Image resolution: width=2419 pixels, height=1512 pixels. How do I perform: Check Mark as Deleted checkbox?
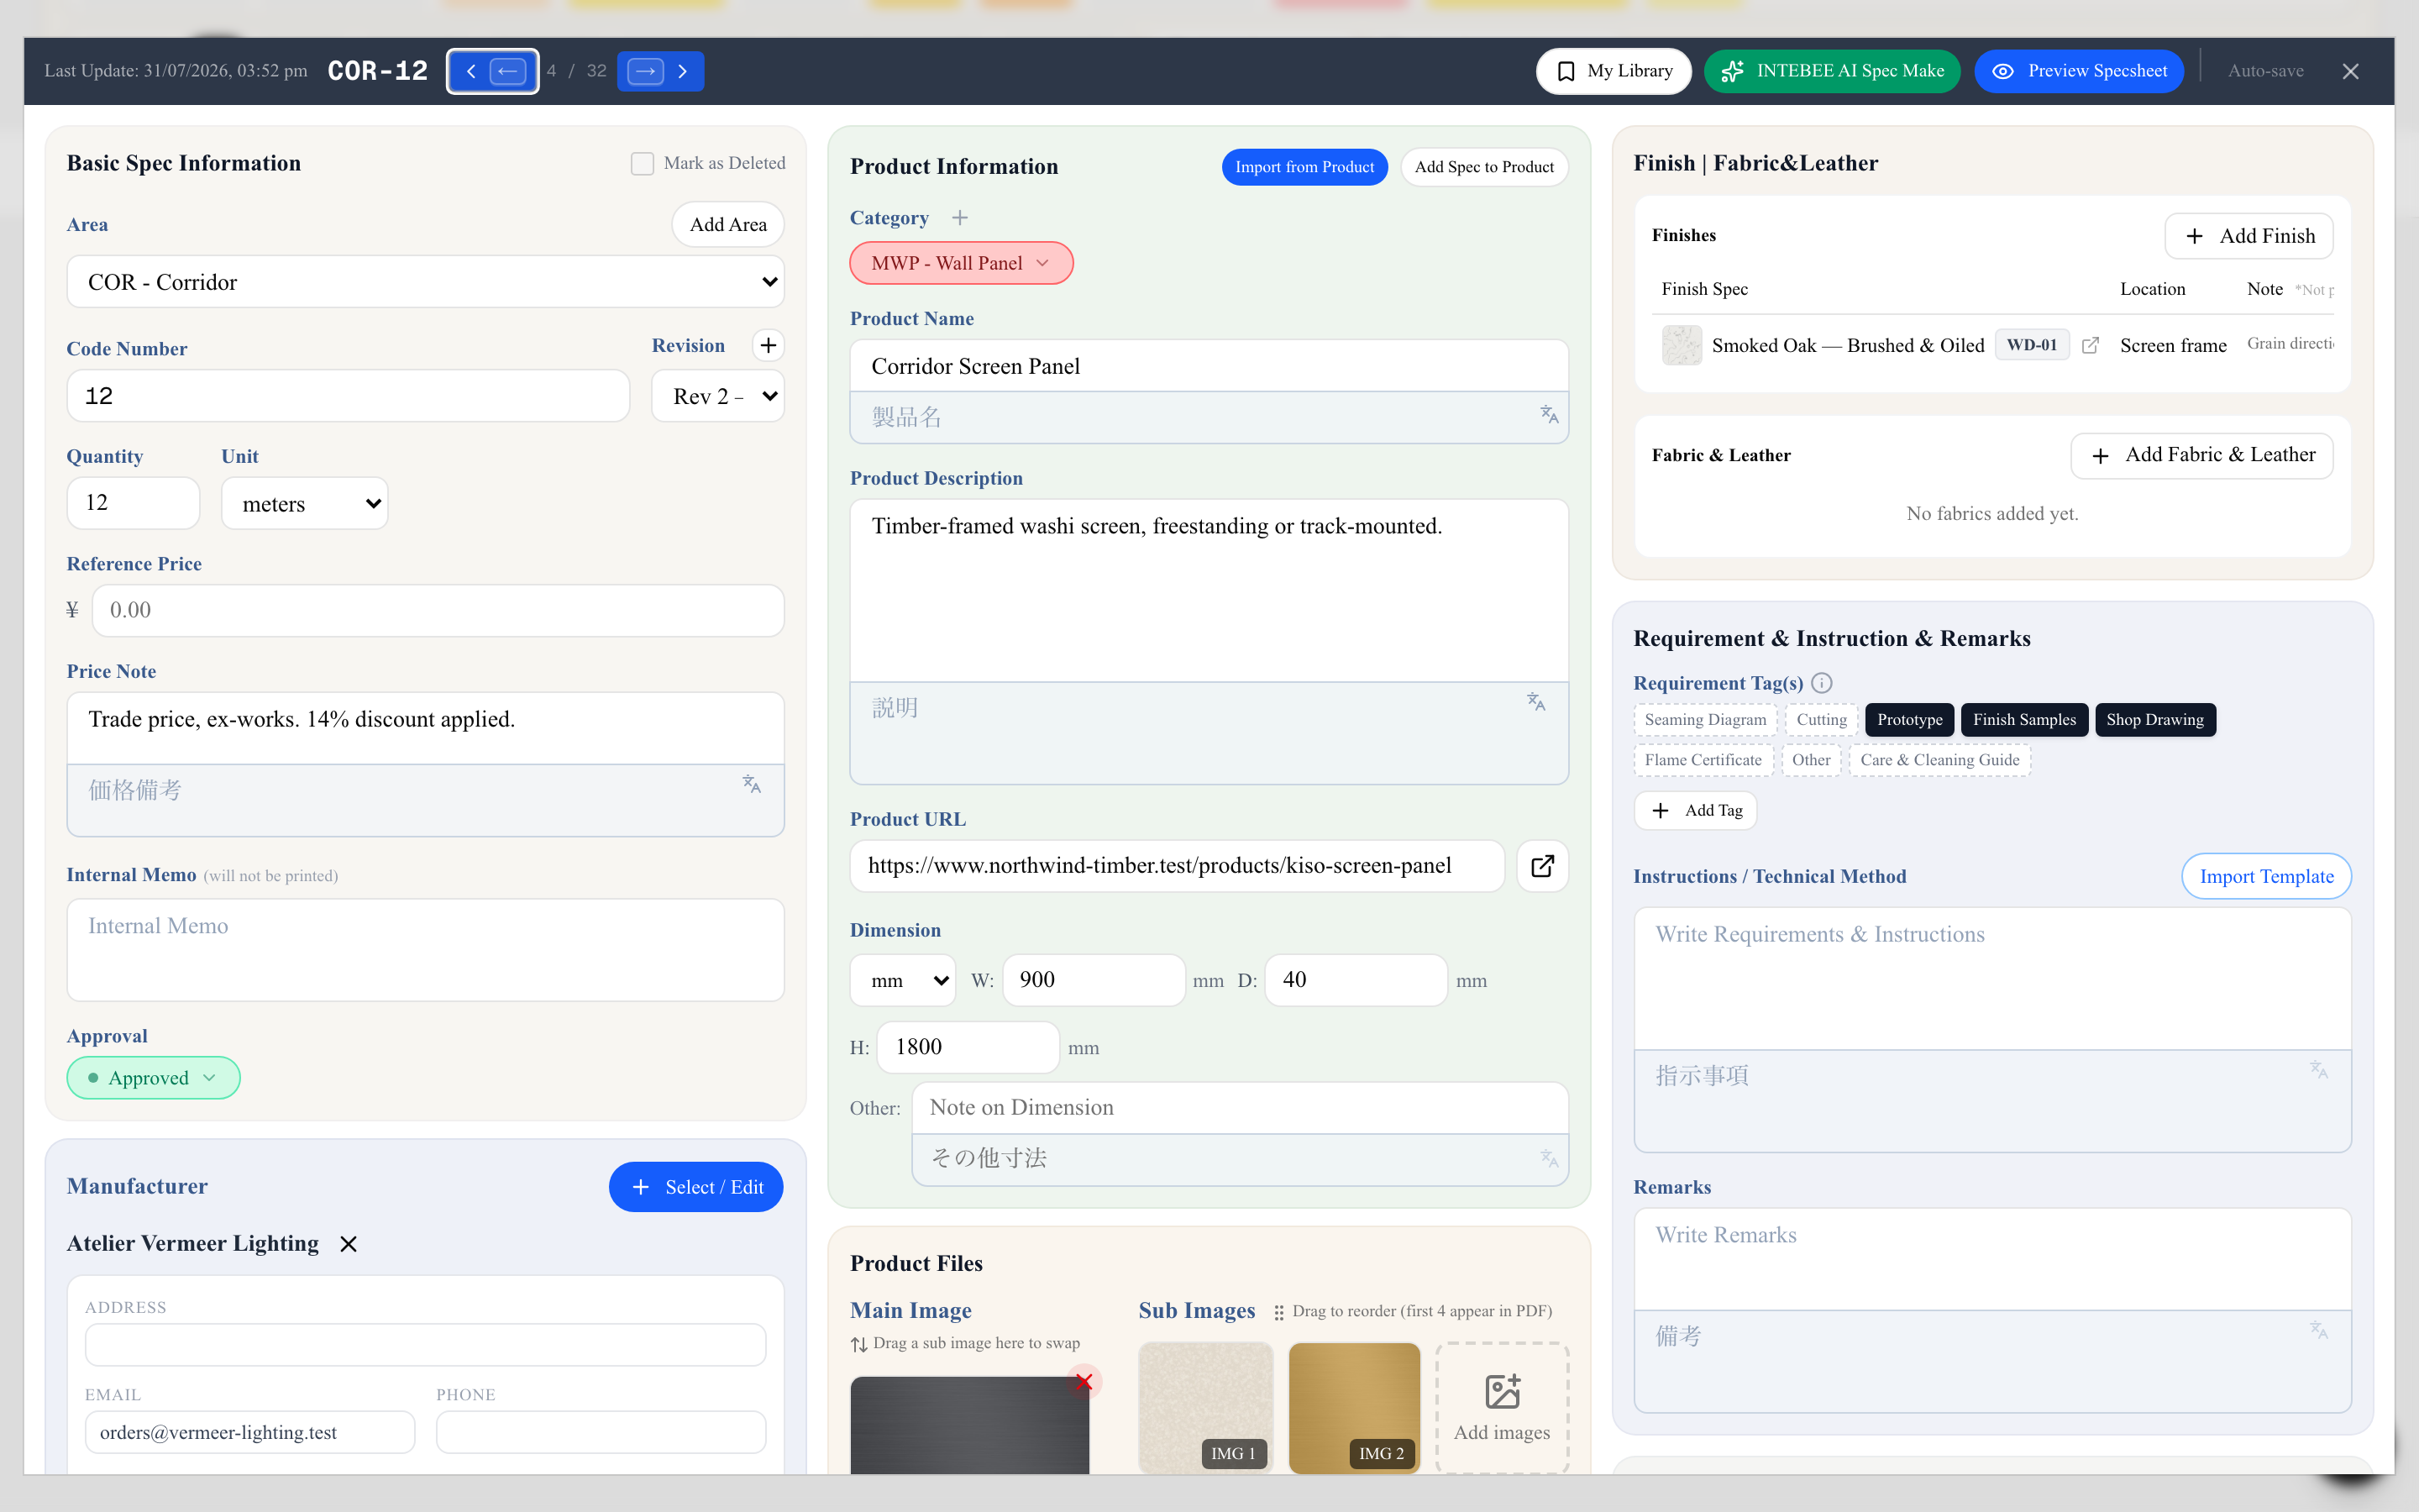pos(642,163)
